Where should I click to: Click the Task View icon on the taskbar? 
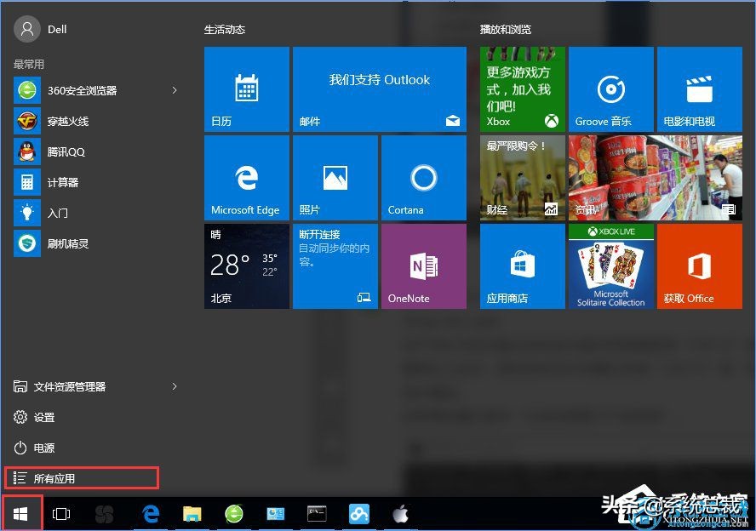coord(60,513)
